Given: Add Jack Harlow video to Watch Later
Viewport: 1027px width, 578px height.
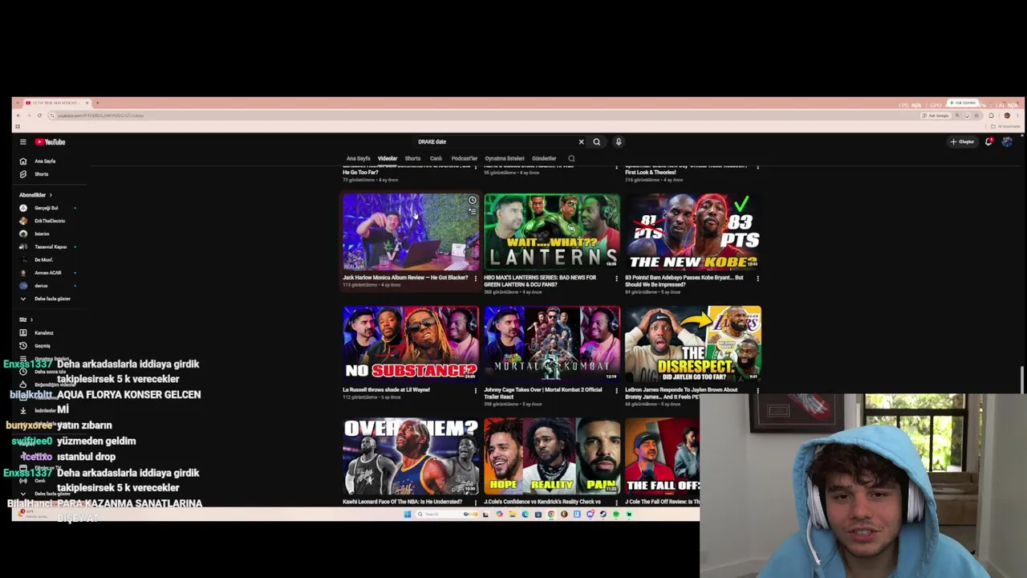Looking at the screenshot, I should pos(473,201).
